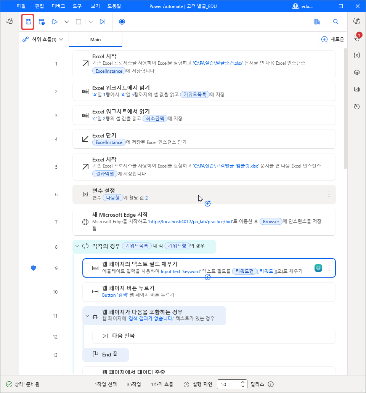Viewport: 366px width, 393px height.
Task: Click 키워드목록 variable chip in line 2
Action: [x=195, y=94]
